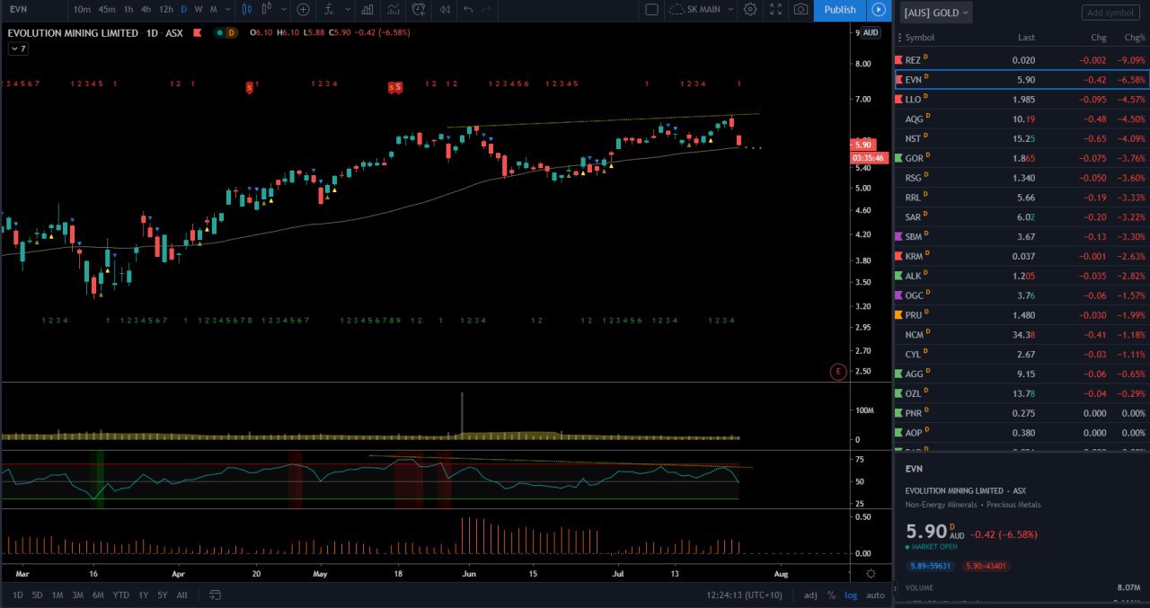Select NST row in watchlist

coord(1022,138)
